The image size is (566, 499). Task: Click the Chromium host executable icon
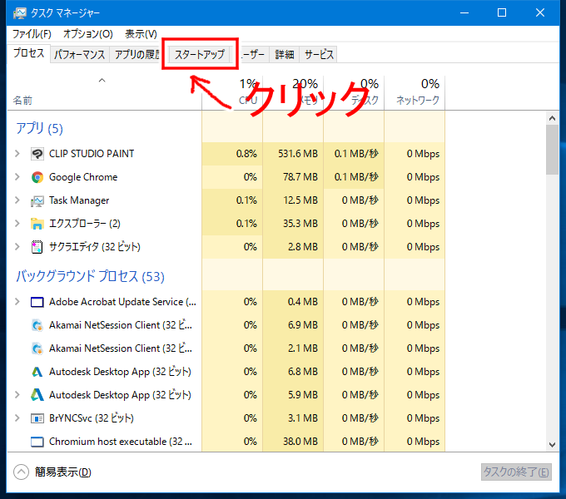coord(37,442)
